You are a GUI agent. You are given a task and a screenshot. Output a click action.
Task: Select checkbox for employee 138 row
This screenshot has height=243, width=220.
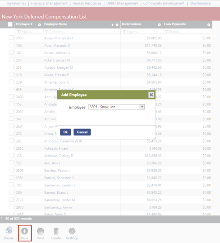(x=11, y=156)
